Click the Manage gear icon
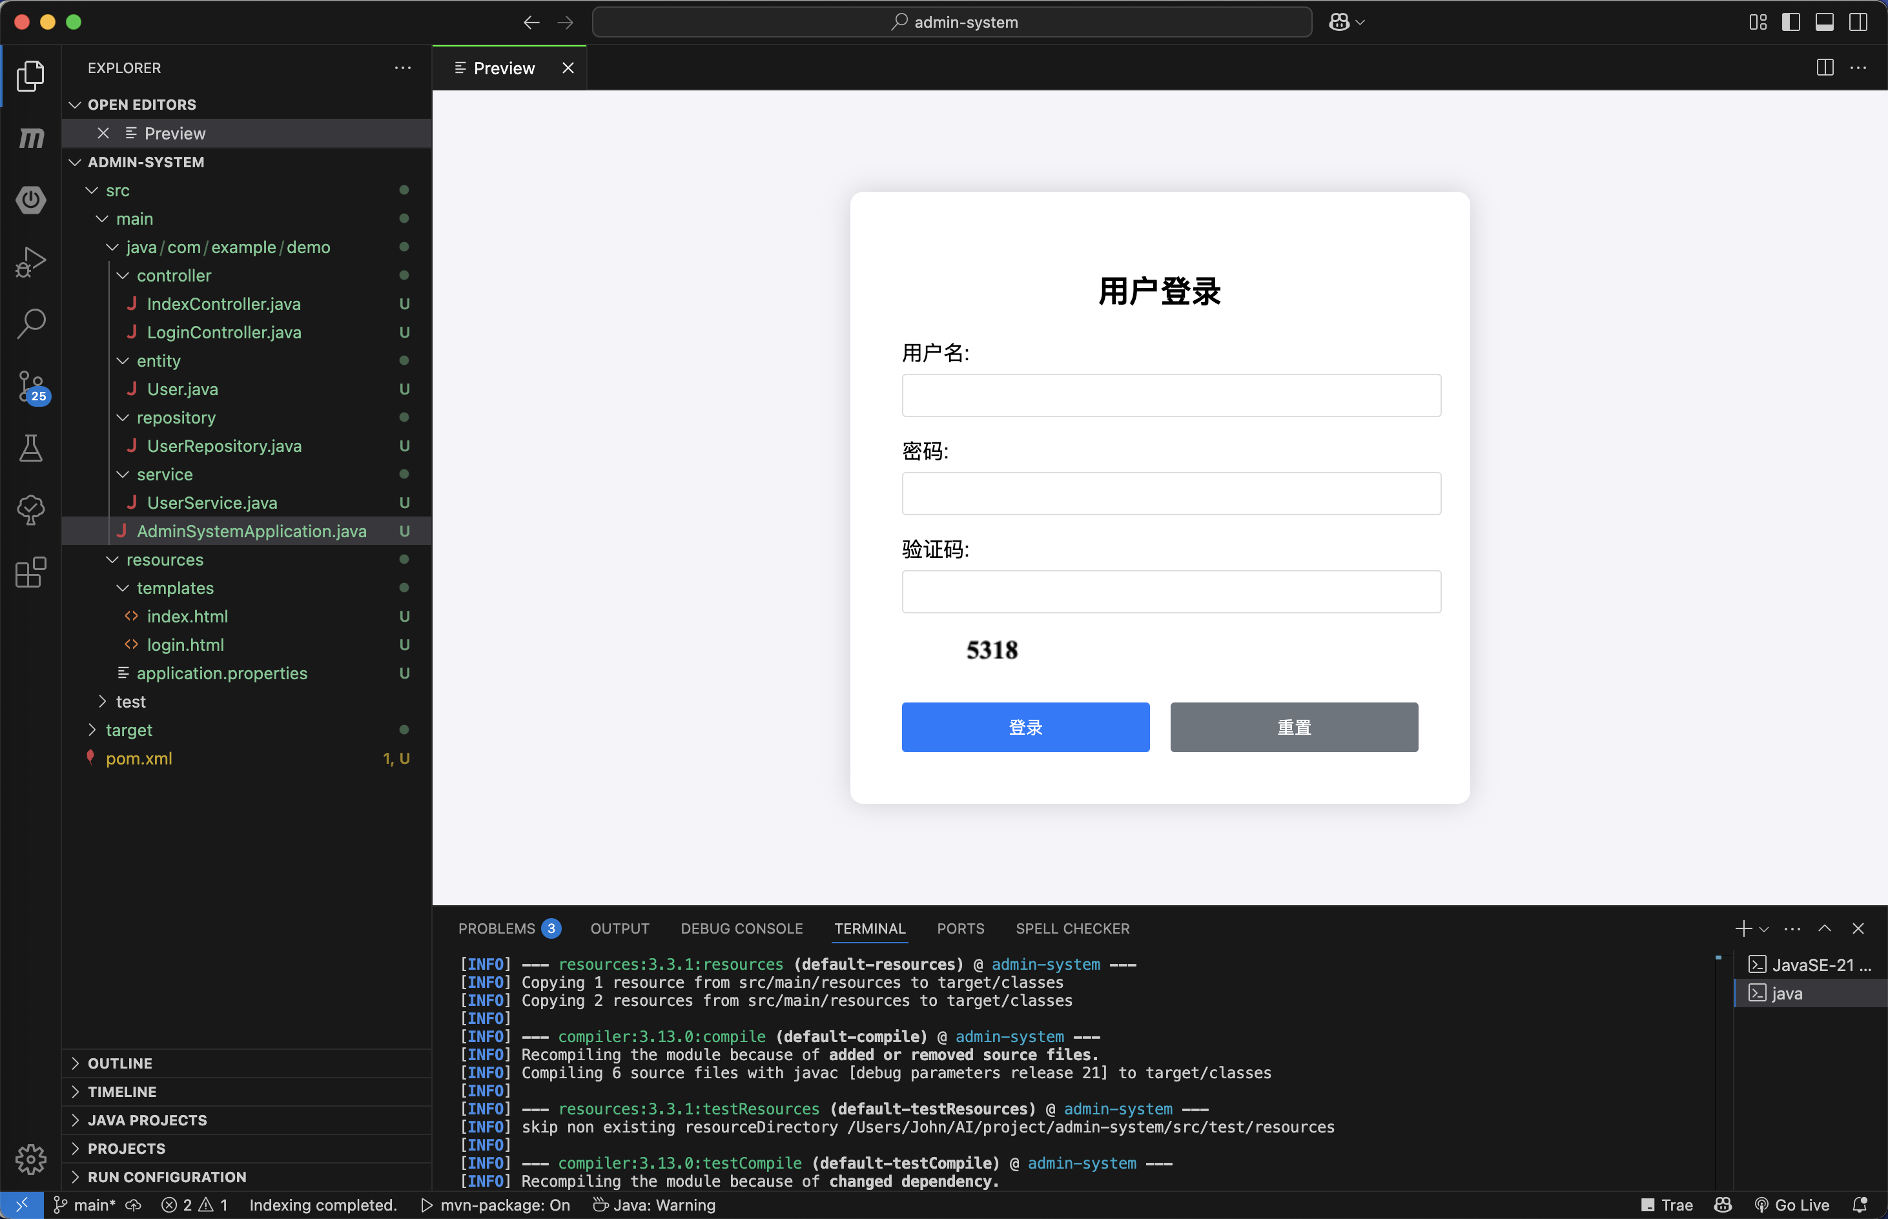1888x1219 pixels. pos(31,1159)
